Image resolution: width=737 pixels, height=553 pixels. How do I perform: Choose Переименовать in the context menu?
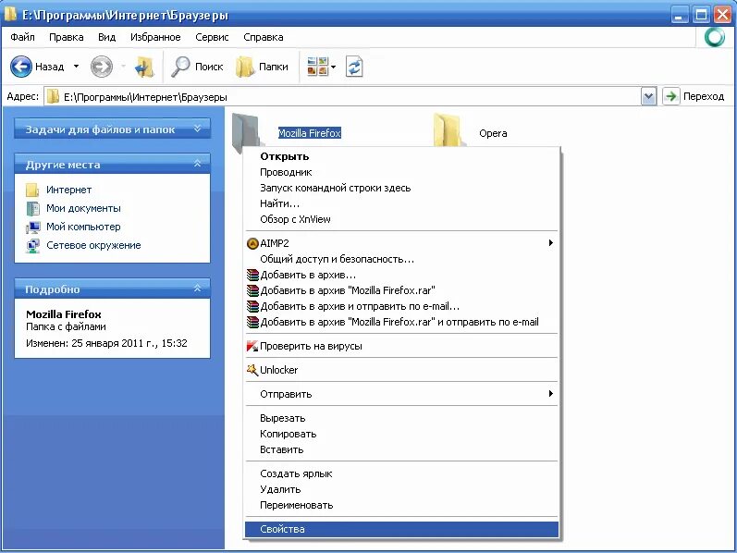401,505
